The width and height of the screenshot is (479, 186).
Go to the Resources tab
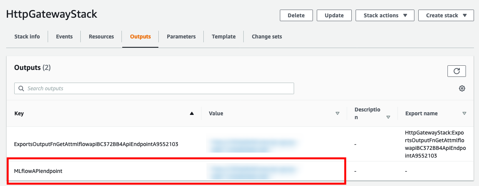[x=101, y=37]
